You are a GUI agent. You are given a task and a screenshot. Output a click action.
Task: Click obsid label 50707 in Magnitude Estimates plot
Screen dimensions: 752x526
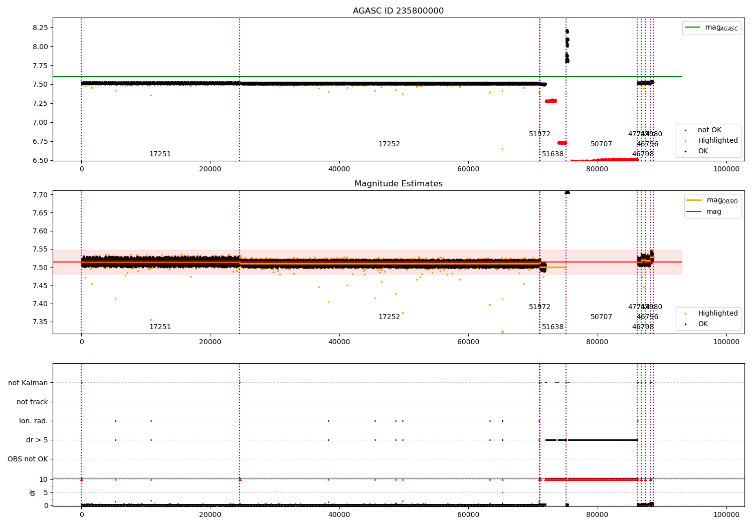(x=601, y=317)
